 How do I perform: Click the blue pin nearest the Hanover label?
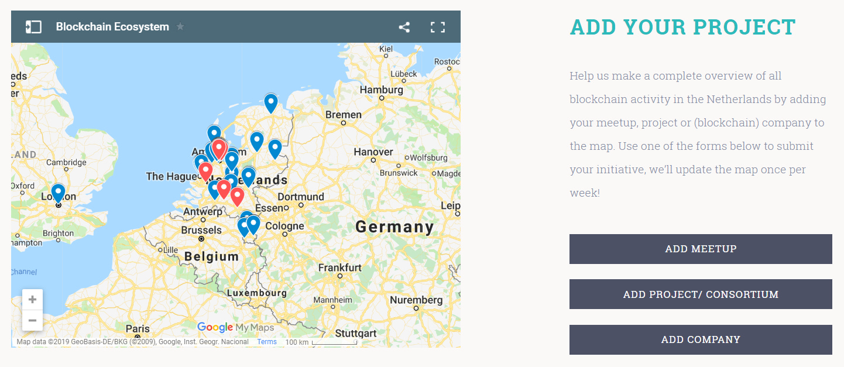[x=275, y=149]
